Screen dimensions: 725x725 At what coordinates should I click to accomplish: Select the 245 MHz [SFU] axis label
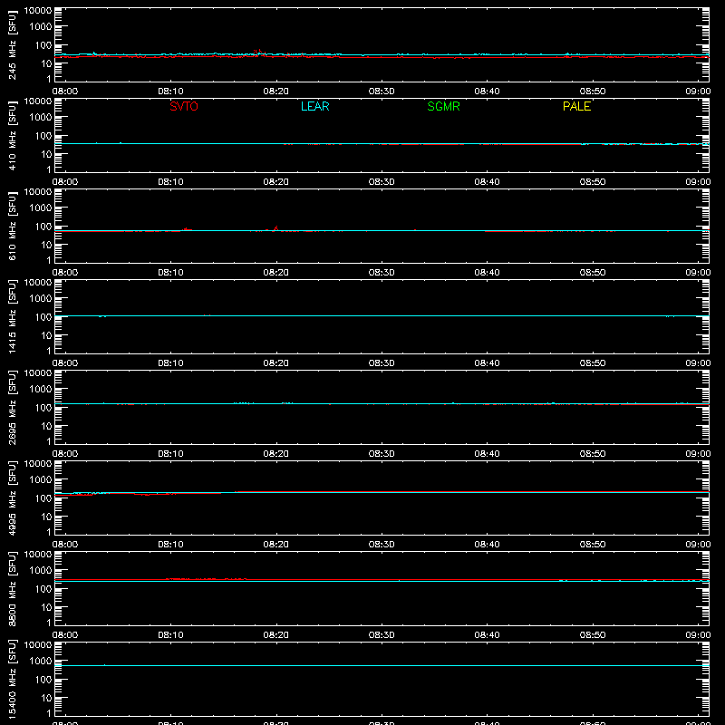pyautogui.click(x=12, y=44)
